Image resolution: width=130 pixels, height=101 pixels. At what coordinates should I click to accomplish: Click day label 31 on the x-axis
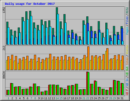pyautogui.click(x=122, y=98)
